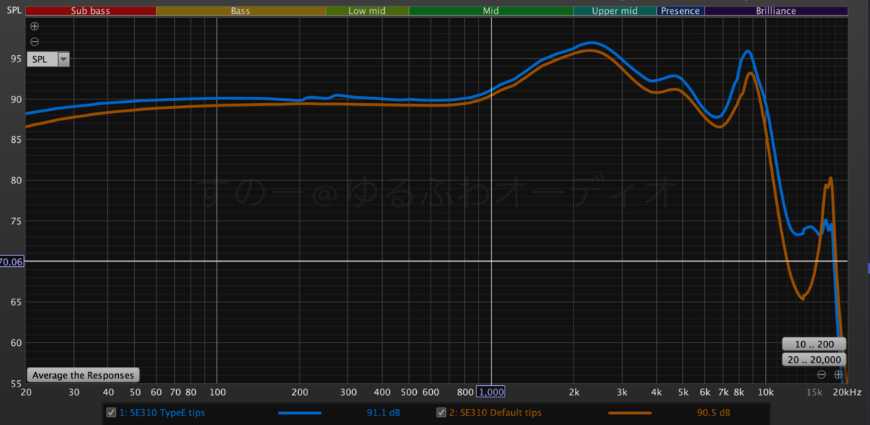This screenshot has height=425, width=870.
Task: Uncheck the SE310 TypeE tips trace checkbox
Action: pos(111,413)
